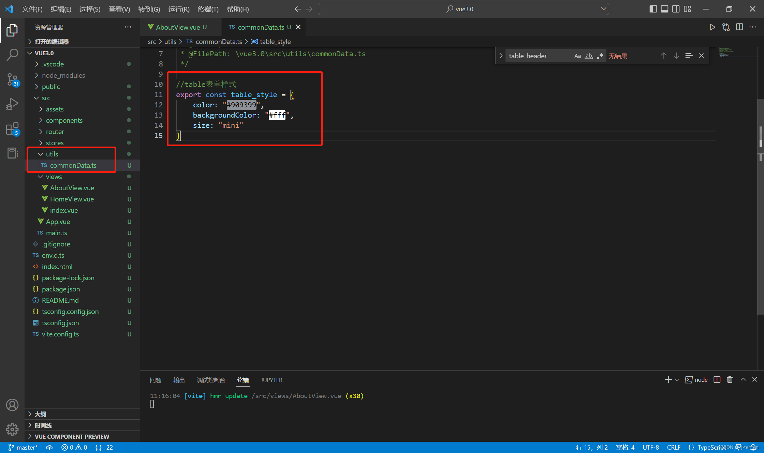Viewport: 764px width, 453px height.
Task: Go forward with the navigation arrow
Action: pyautogui.click(x=309, y=9)
